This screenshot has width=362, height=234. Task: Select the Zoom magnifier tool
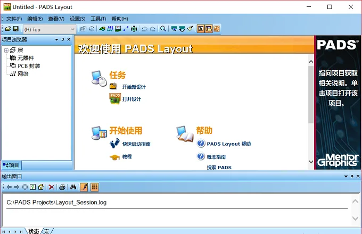click(163, 29)
